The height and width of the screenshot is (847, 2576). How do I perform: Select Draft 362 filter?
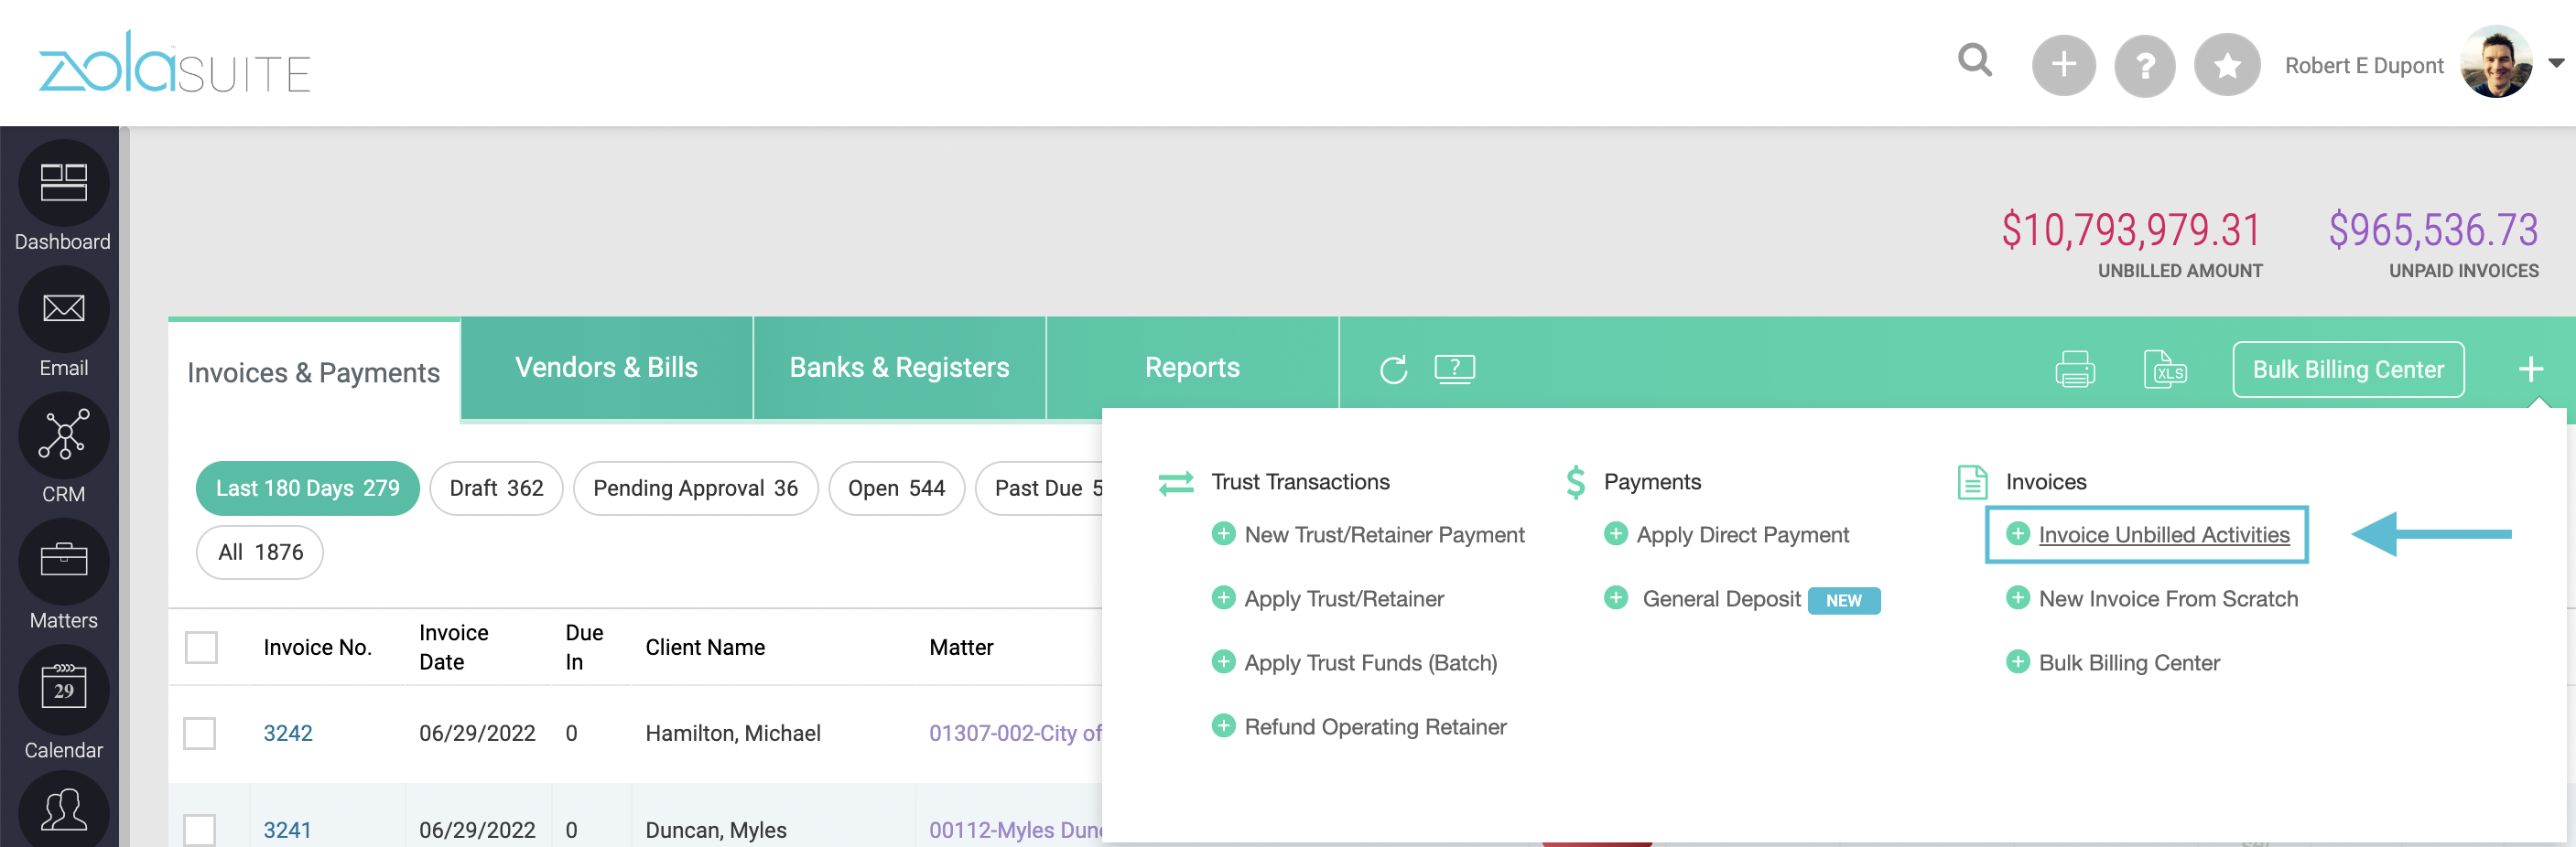click(496, 488)
